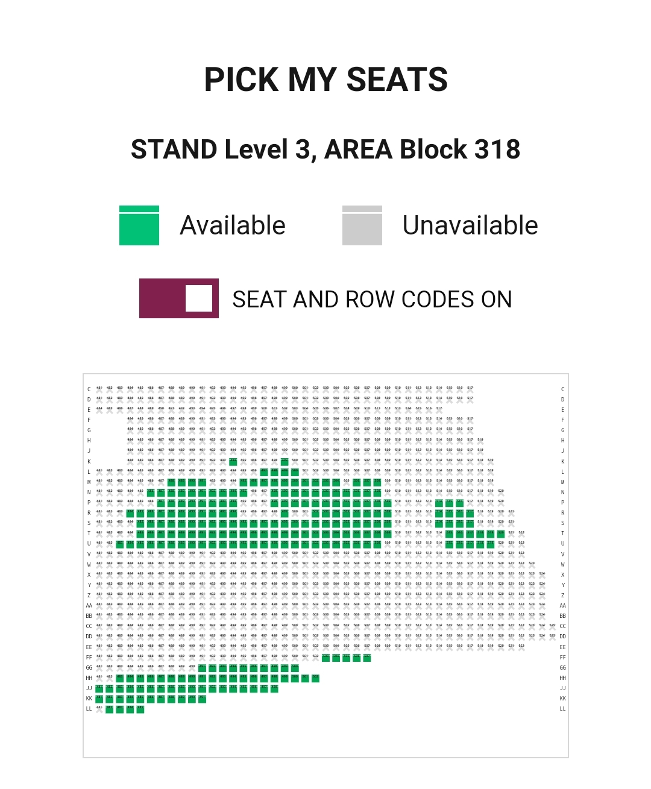Click unavailable seat 481 in row C
Screen dimensions: 651x789
click(99, 390)
